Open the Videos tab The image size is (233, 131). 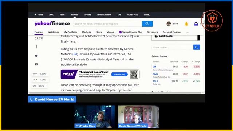(110, 32)
